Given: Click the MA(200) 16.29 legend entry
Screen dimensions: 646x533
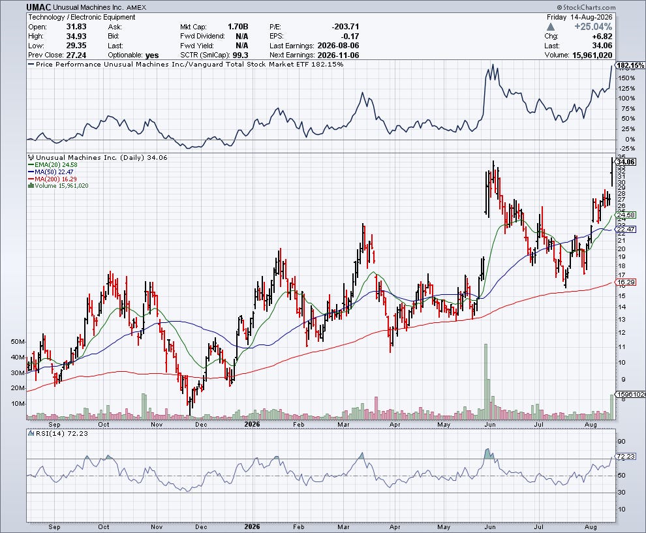Looking at the screenshot, I should click(52, 179).
